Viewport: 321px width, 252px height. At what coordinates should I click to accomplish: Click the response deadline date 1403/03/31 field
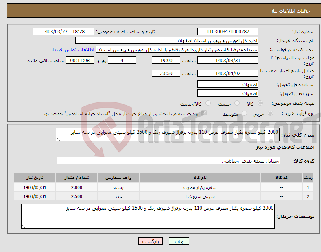click(x=228, y=60)
